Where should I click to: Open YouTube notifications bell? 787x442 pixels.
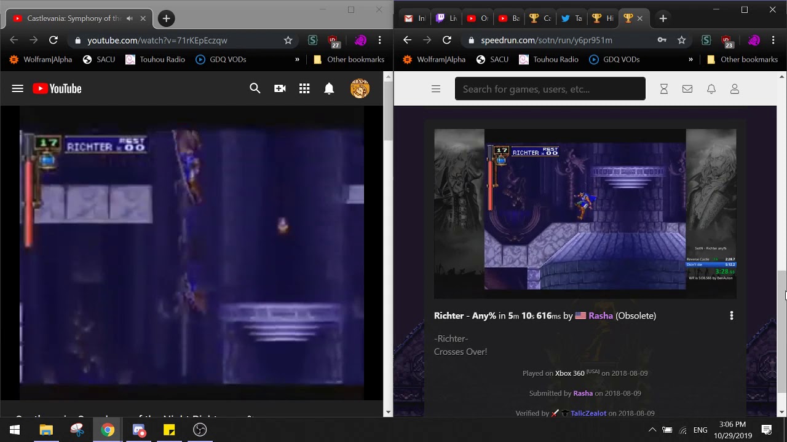(x=329, y=89)
